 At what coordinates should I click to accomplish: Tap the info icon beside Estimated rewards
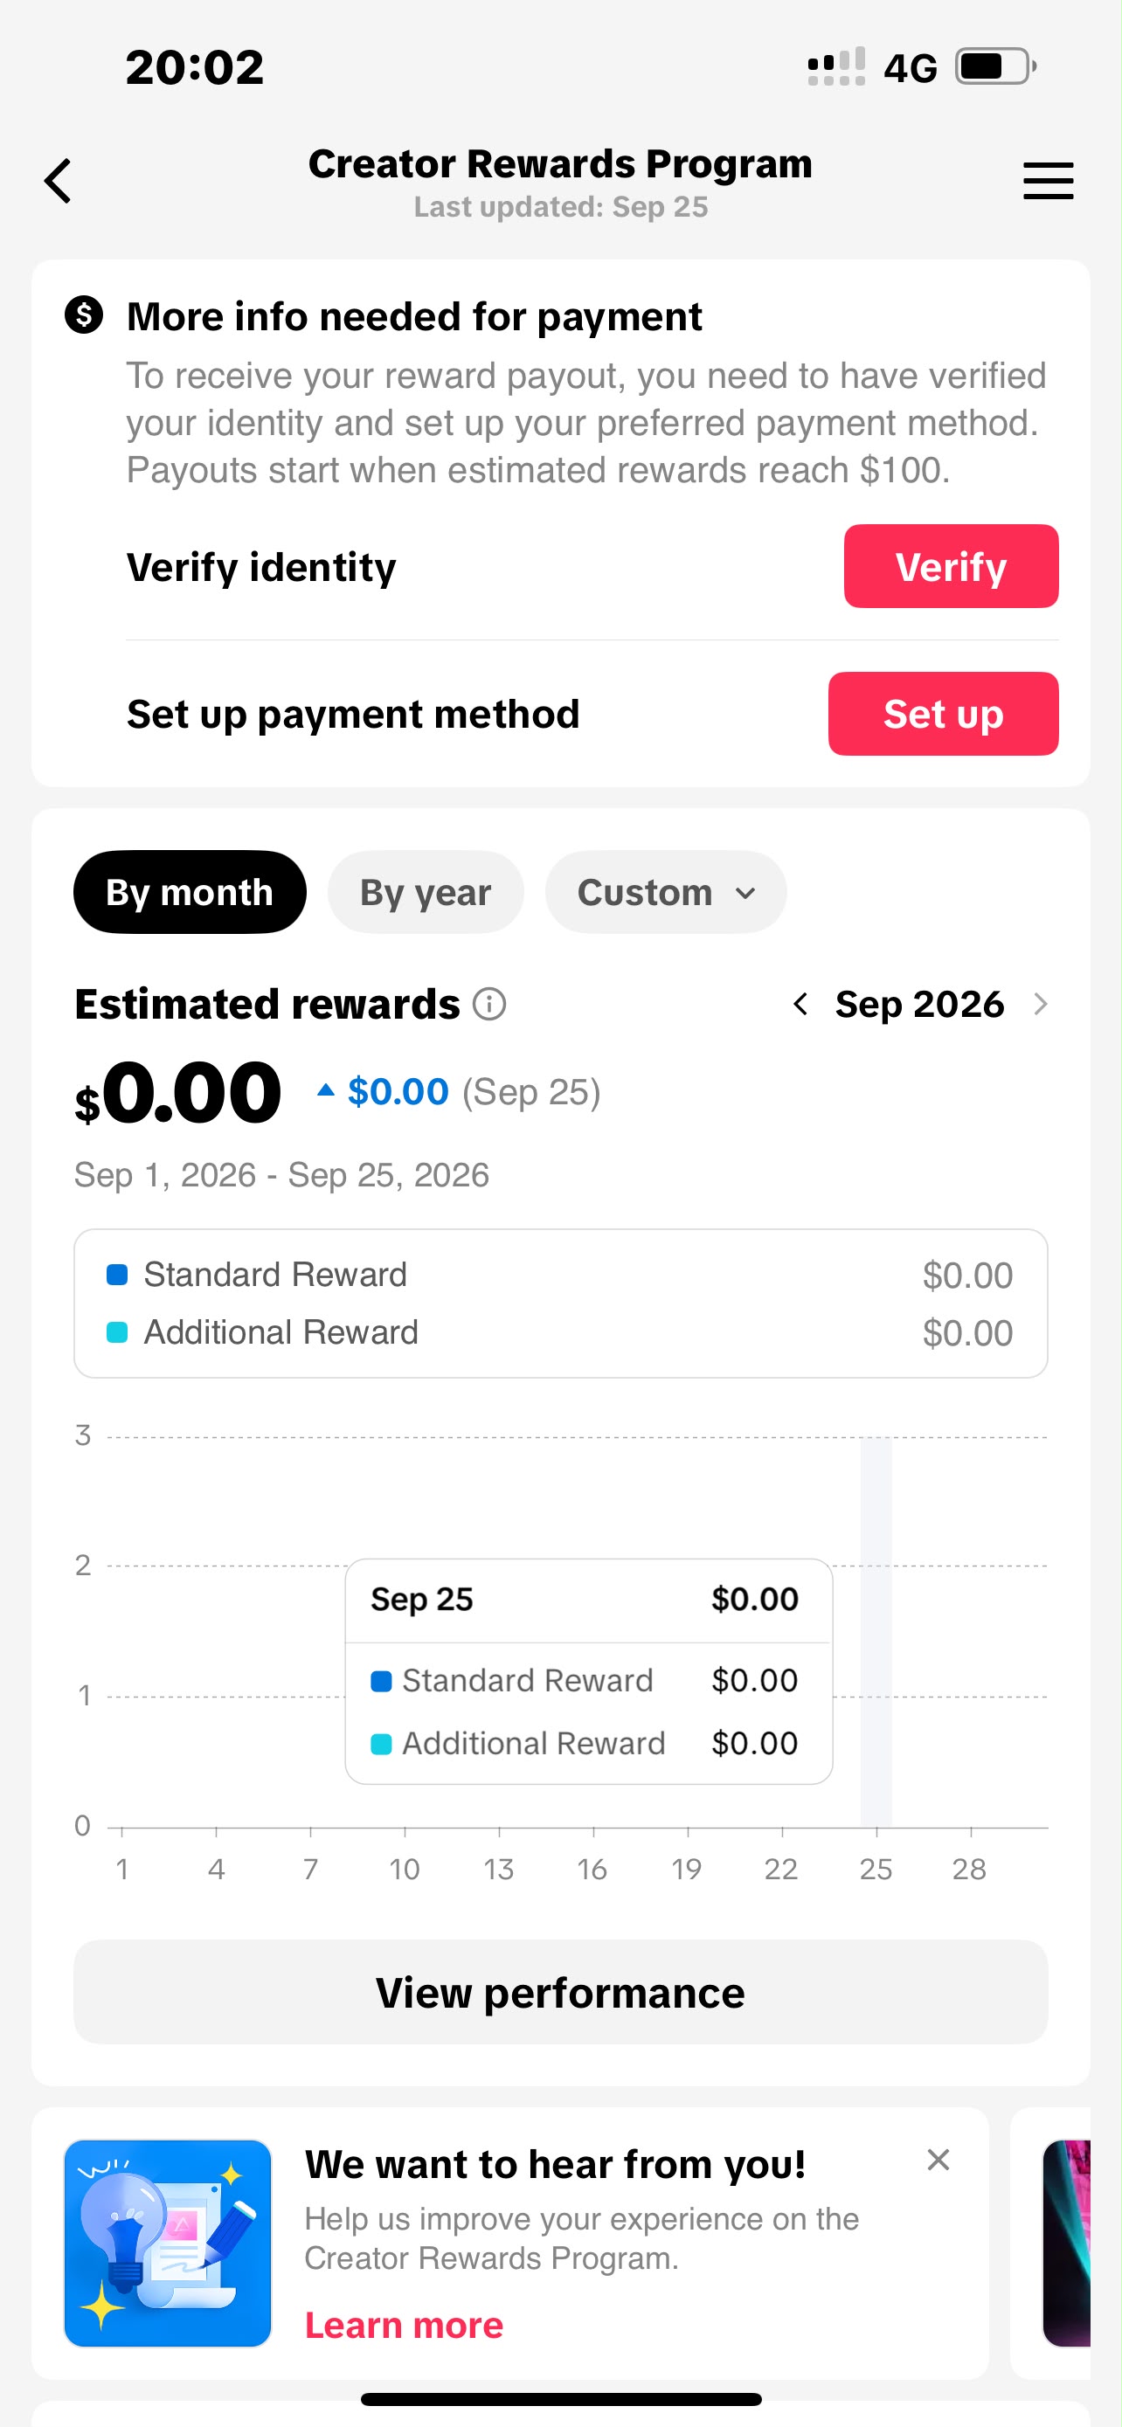pyautogui.click(x=489, y=1005)
